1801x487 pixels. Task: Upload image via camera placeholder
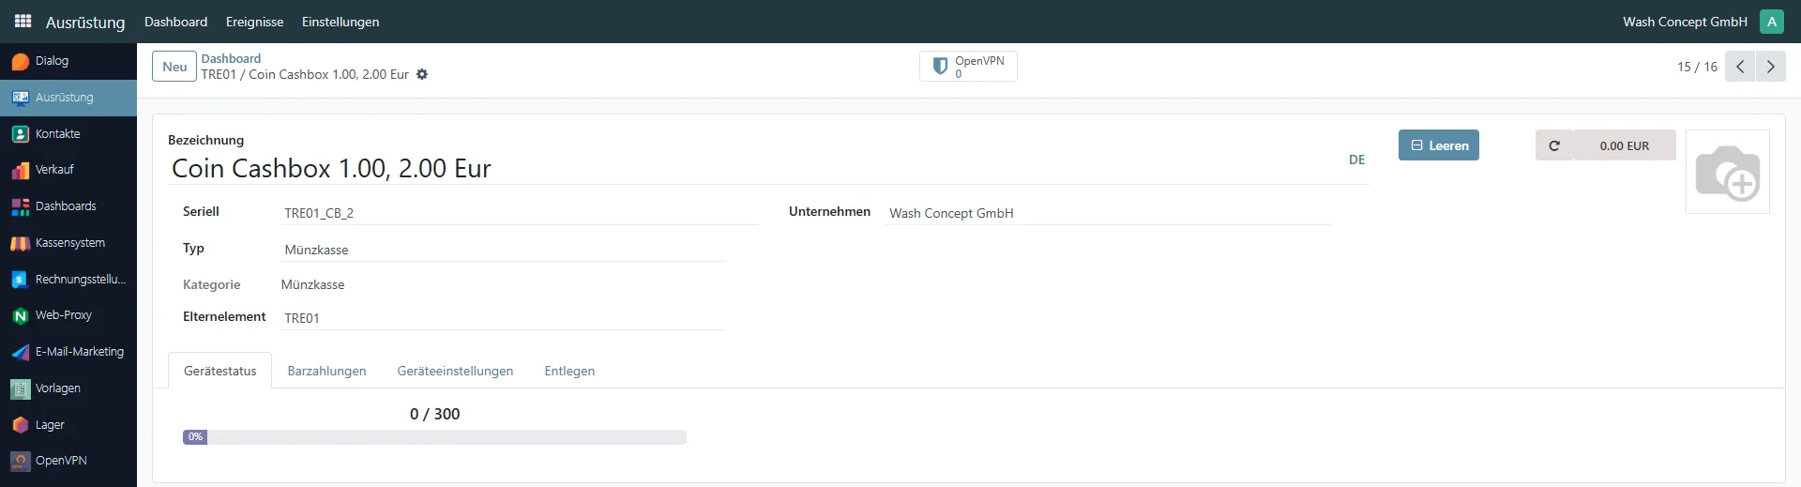[1727, 172]
